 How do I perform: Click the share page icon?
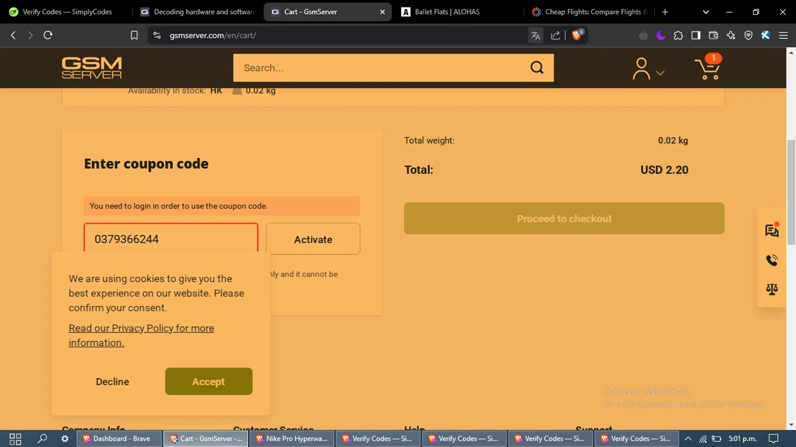[x=555, y=36]
